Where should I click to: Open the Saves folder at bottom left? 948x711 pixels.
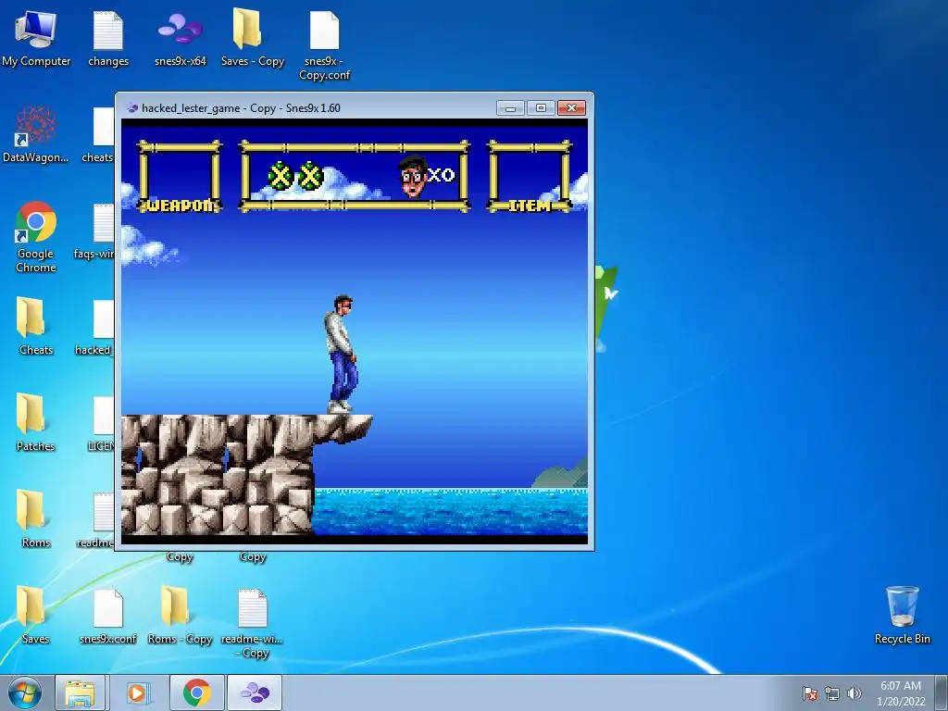coord(36,616)
